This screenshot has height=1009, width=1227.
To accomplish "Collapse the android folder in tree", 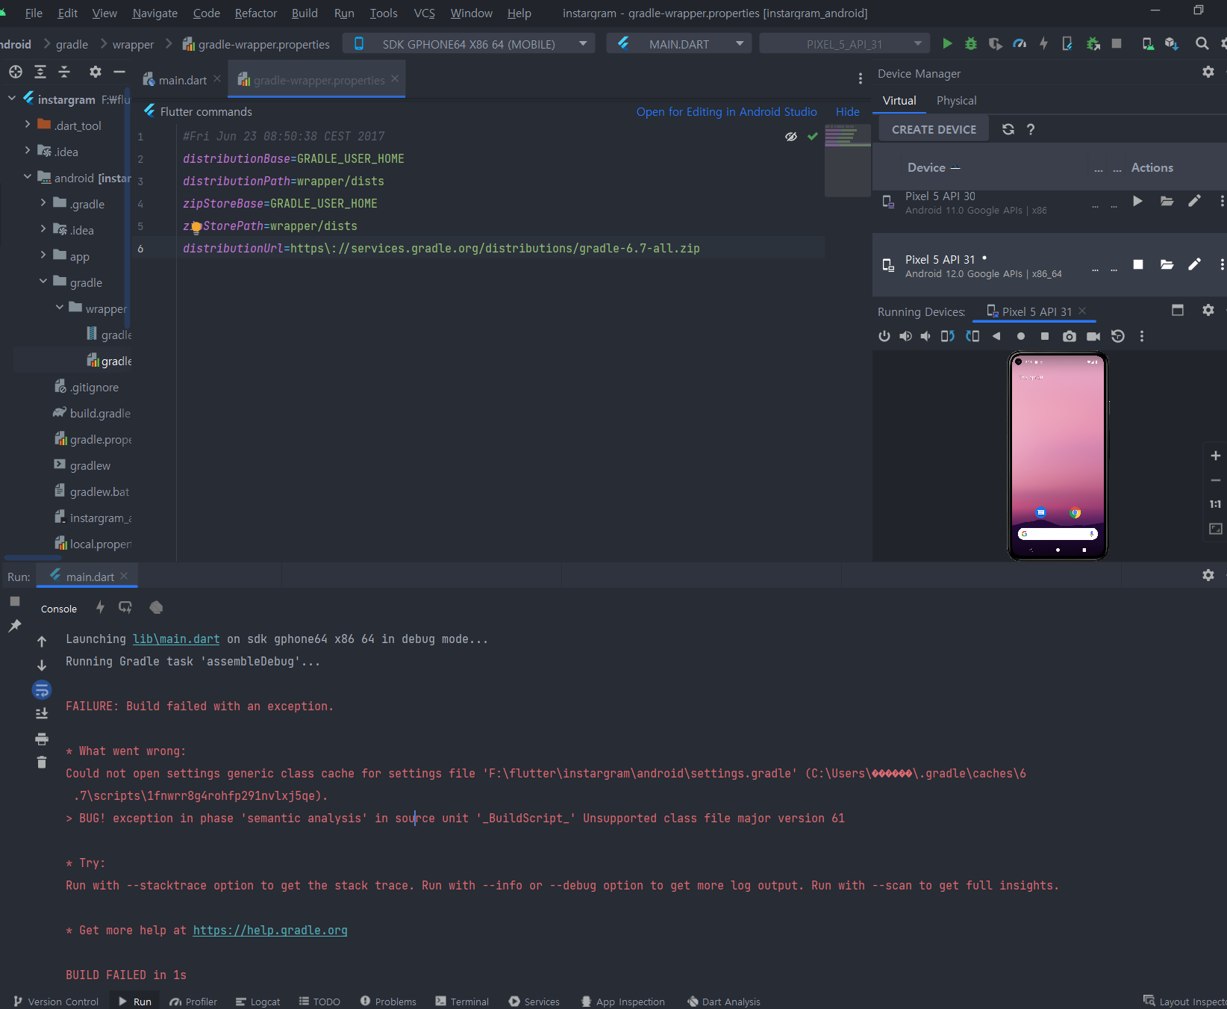I will (x=28, y=177).
